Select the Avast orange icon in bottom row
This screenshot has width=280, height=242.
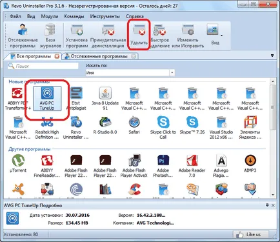[x=18, y=190]
